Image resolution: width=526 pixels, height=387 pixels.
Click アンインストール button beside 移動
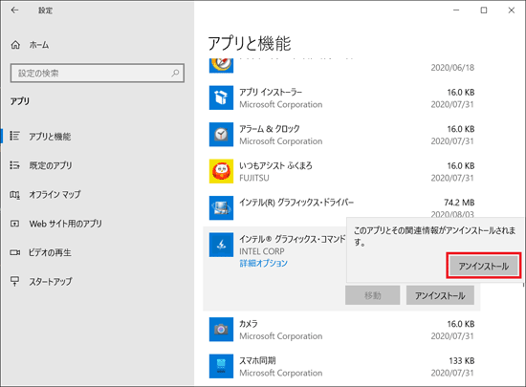click(x=440, y=295)
